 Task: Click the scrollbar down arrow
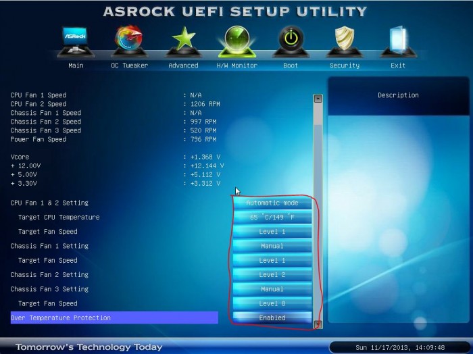pyautogui.click(x=318, y=325)
